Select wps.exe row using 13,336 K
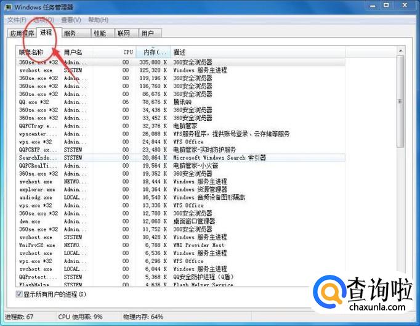This screenshot has width=420, height=326. pyautogui.click(x=180, y=205)
